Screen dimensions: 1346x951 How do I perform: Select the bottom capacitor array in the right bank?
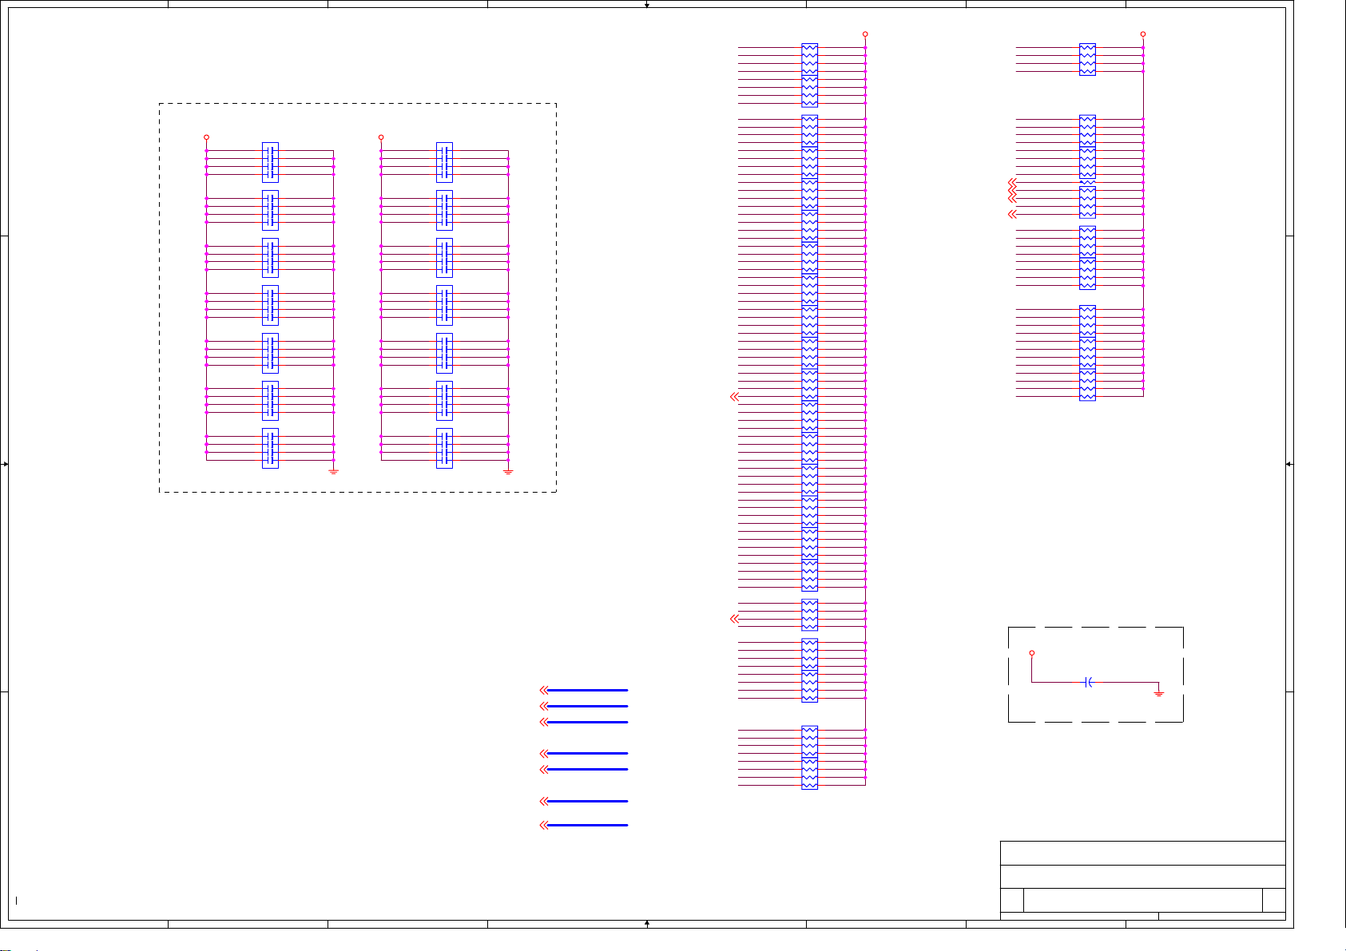click(444, 449)
